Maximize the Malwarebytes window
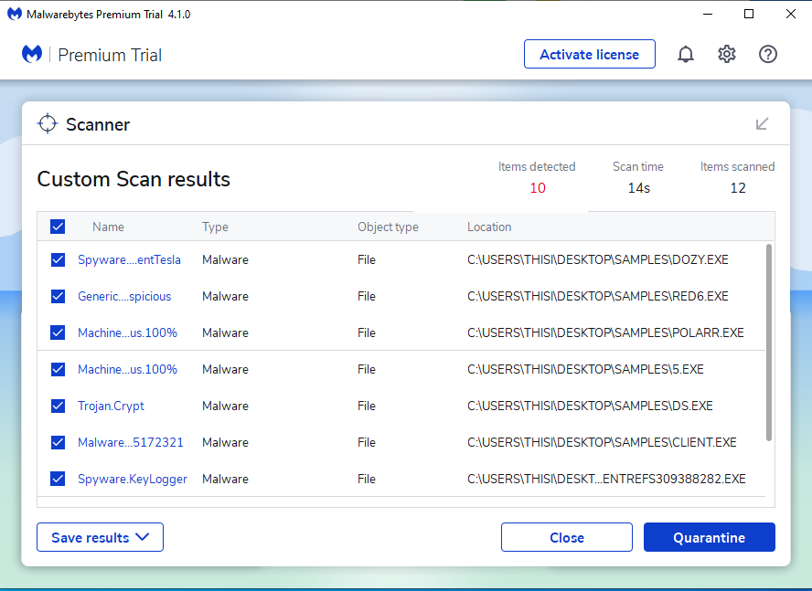The image size is (812, 591). [x=749, y=14]
